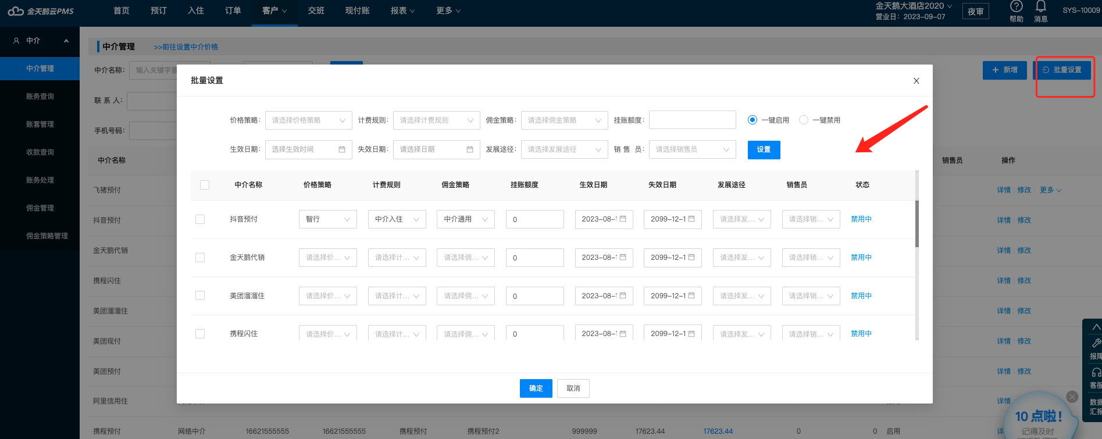
Task: Click the 批量设置 button
Action: (x=1062, y=70)
